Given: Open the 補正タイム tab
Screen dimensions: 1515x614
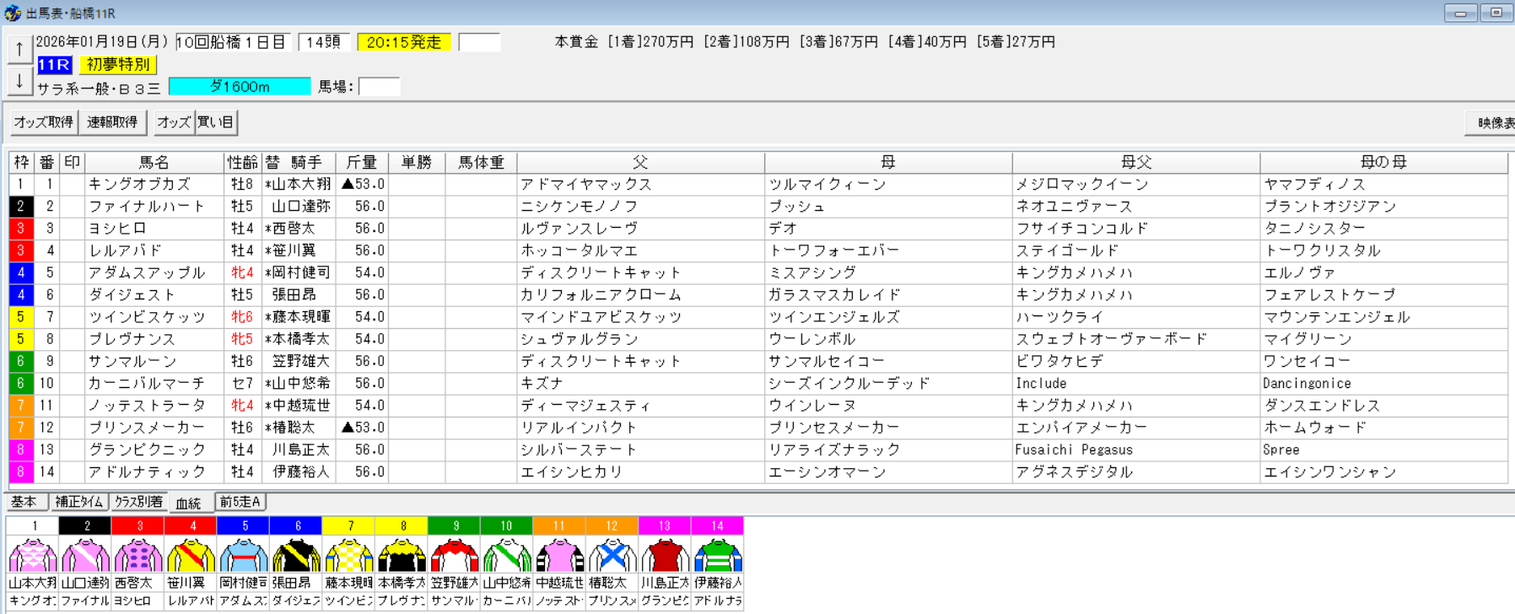Looking at the screenshot, I should [79, 502].
